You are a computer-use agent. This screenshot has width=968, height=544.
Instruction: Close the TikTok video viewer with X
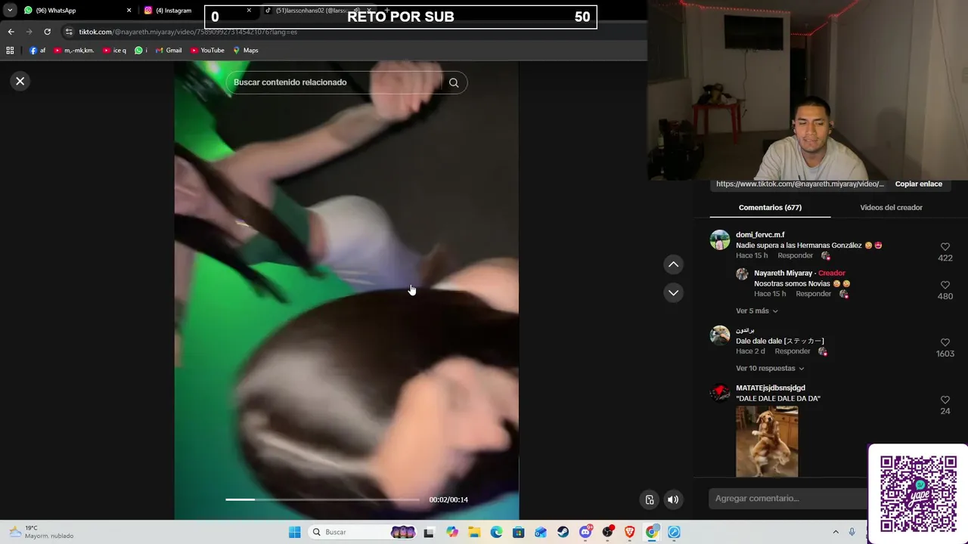click(20, 81)
